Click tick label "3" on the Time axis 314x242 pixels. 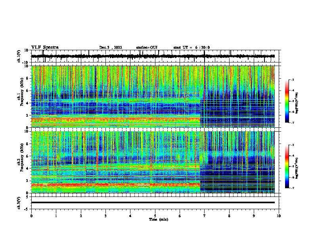[x=105, y=216]
